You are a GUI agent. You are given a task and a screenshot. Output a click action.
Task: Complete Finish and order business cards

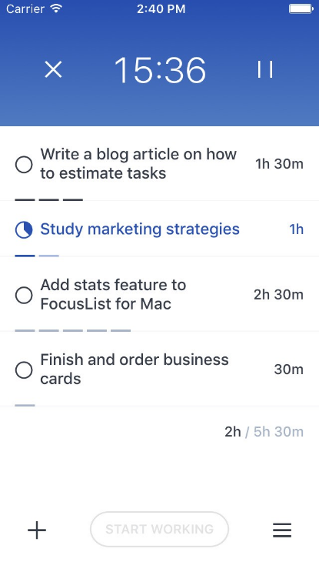pyautogui.click(x=24, y=370)
